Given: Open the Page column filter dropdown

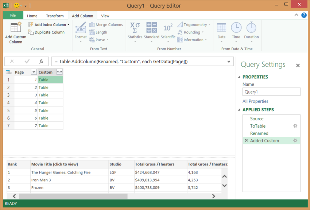Looking at the screenshot, I should pyautogui.click(x=34, y=72).
